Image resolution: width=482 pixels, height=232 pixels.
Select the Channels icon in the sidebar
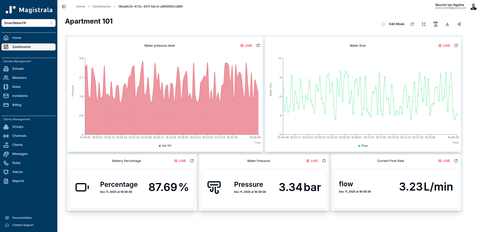6,136
